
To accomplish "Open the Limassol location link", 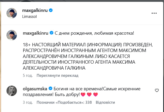I will click(x=29, y=16).
